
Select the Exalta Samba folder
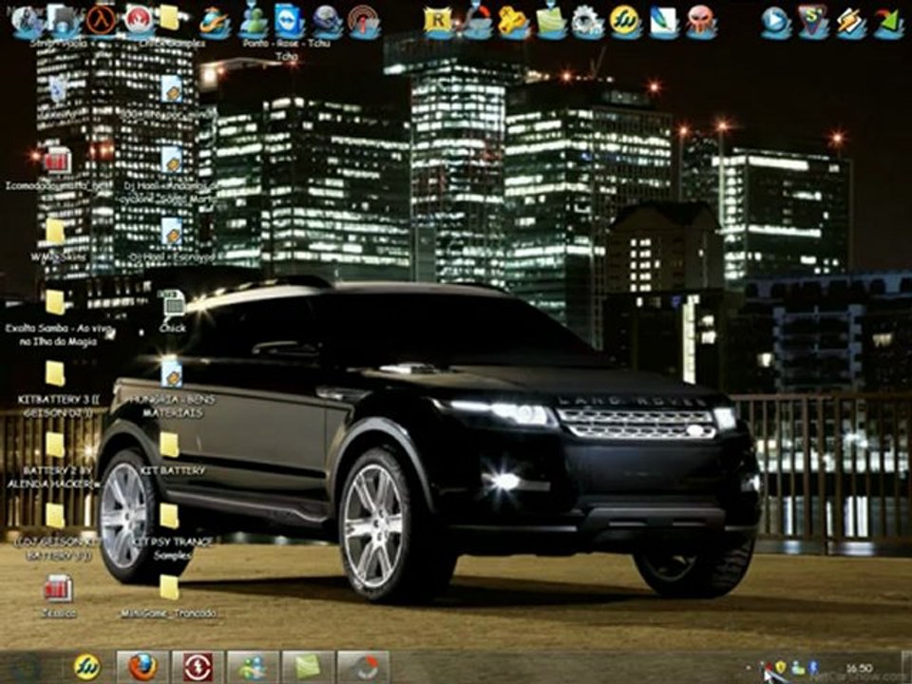click(x=56, y=317)
